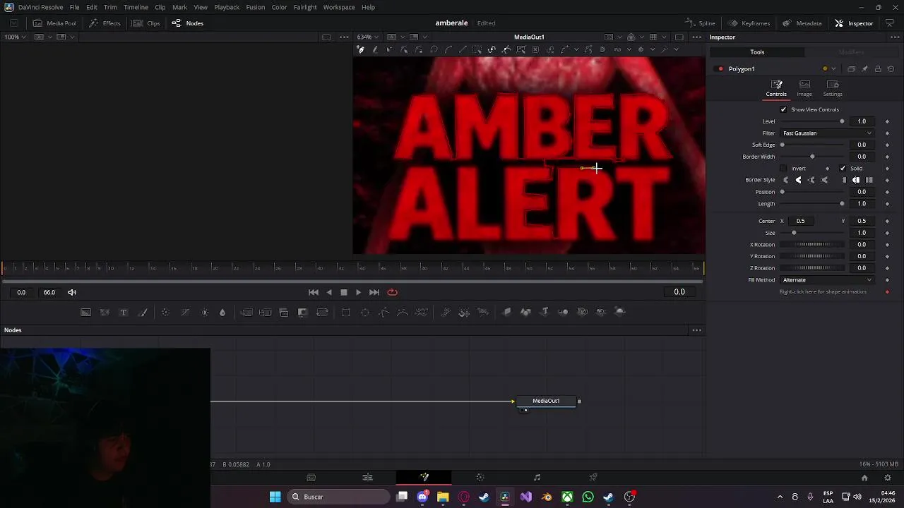Screen dimensions: 904x508
Task: Show the Metadata panel
Action: point(802,23)
